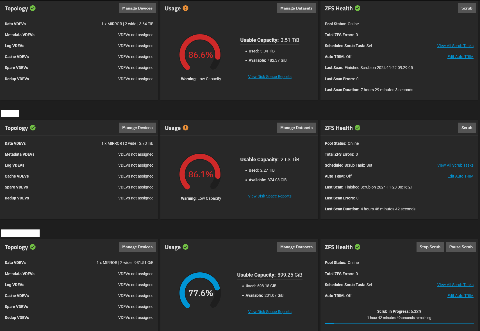Open Manage Datasets for the 3.51 TiB pool

[x=296, y=8]
